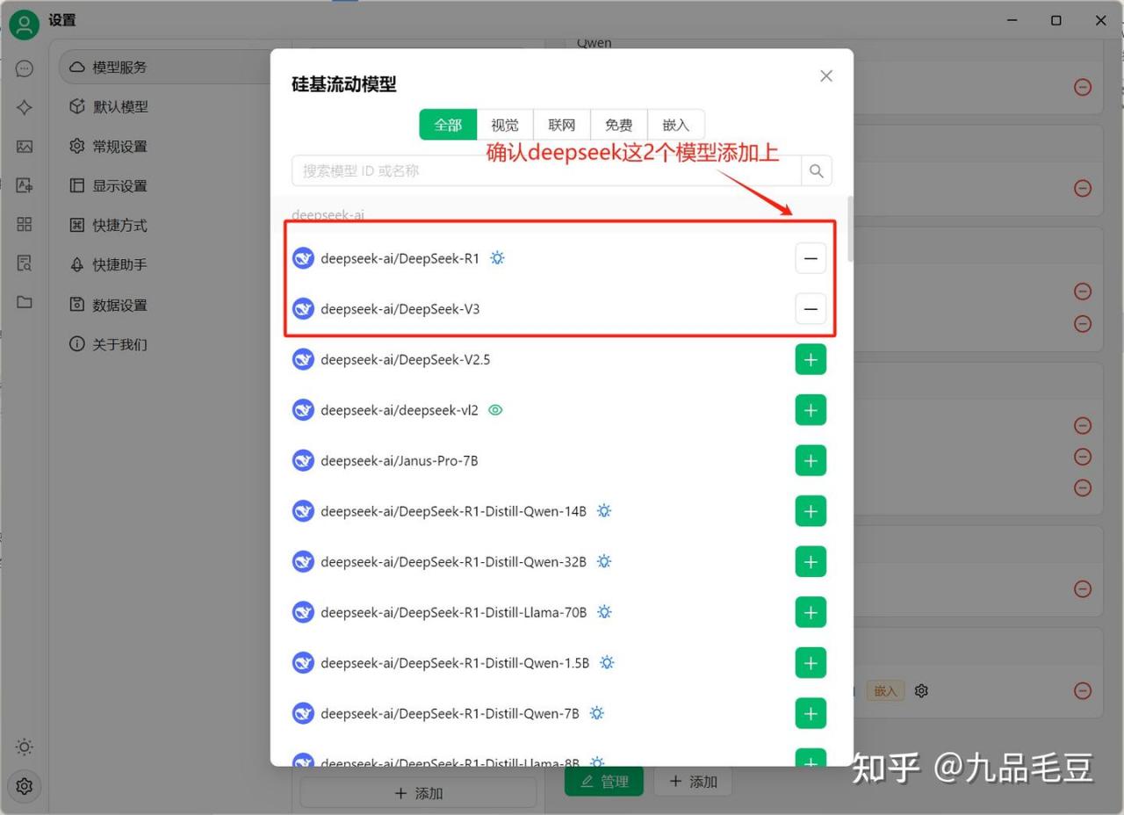Click the settings gear in sidebar
The height and width of the screenshot is (815, 1124).
point(25,786)
